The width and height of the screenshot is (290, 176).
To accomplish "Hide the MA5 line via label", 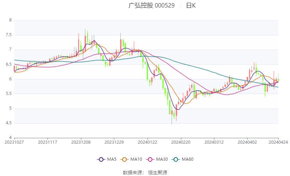I will coord(112,159).
